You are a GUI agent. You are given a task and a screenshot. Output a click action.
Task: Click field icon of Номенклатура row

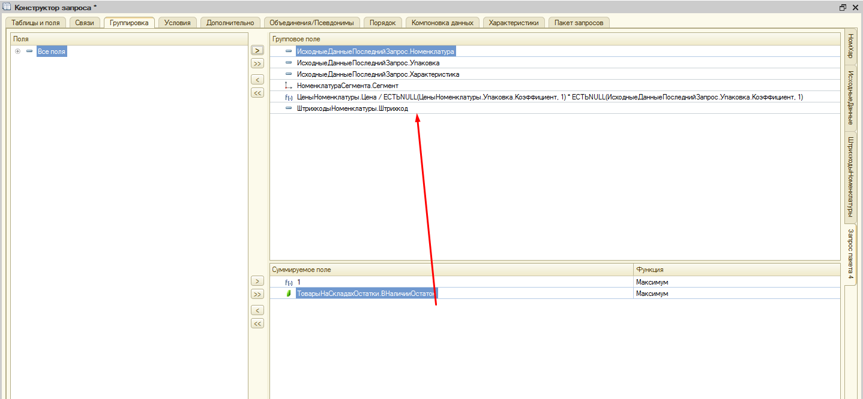click(289, 52)
